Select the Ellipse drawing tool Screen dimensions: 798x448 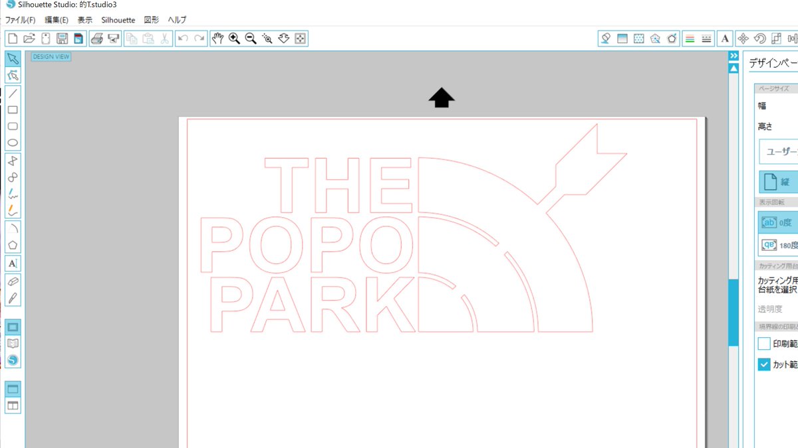click(13, 143)
